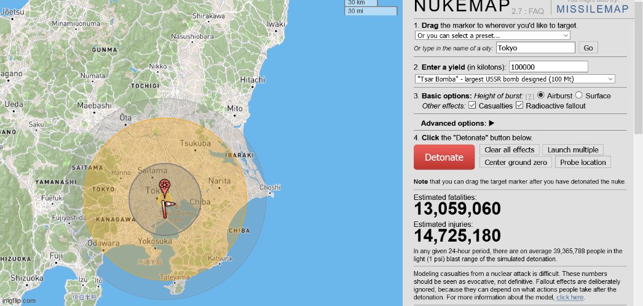Toggle the Radioactive fallout checkbox
The height and width of the screenshot is (306, 643).
(x=519, y=105)
